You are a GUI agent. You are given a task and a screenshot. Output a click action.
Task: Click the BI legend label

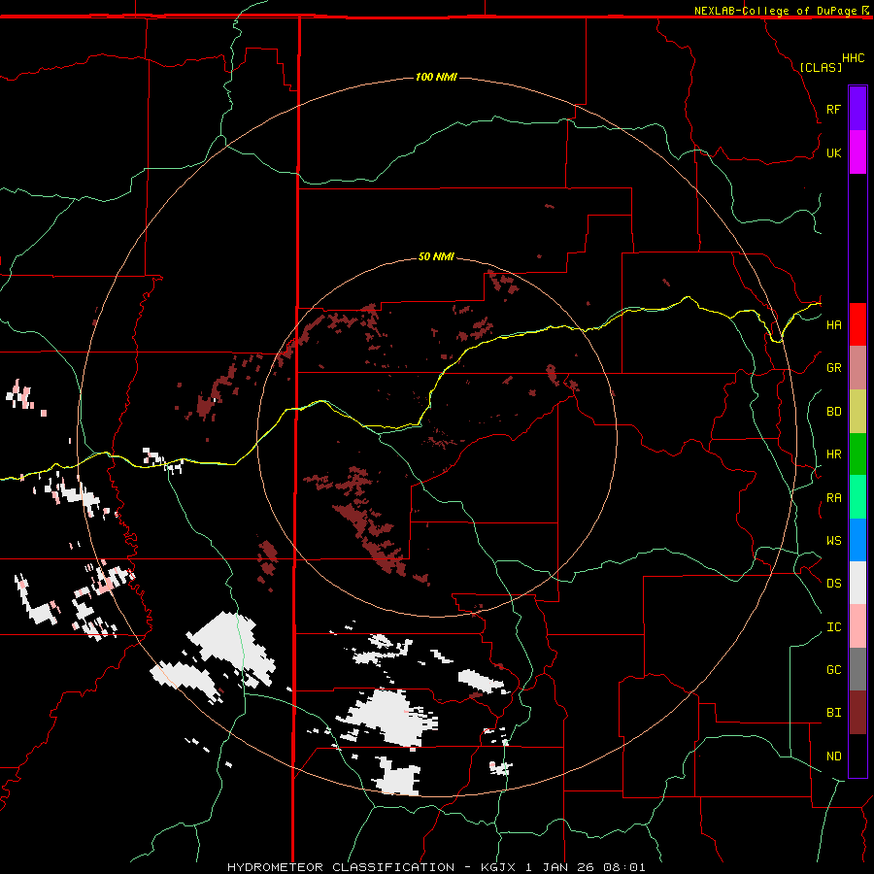pos(833,713)
